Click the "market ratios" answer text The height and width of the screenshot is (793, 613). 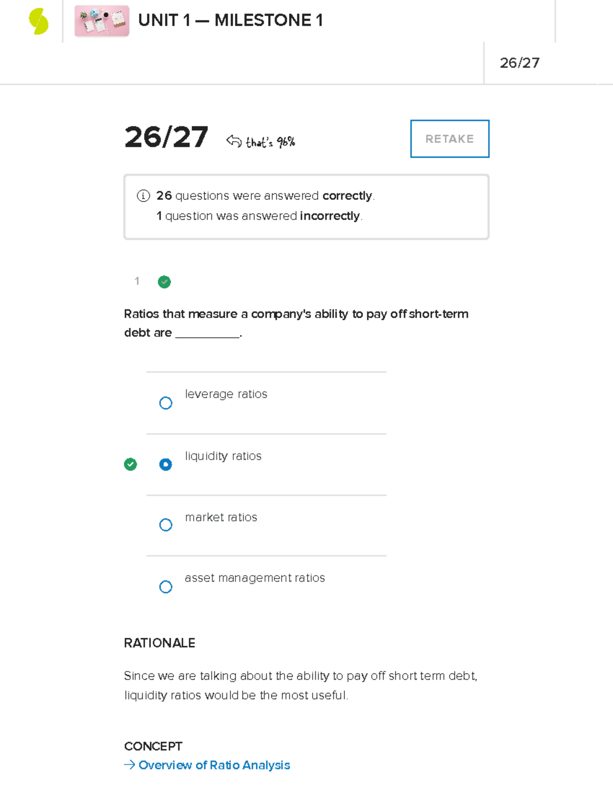[x=221, y=517]
